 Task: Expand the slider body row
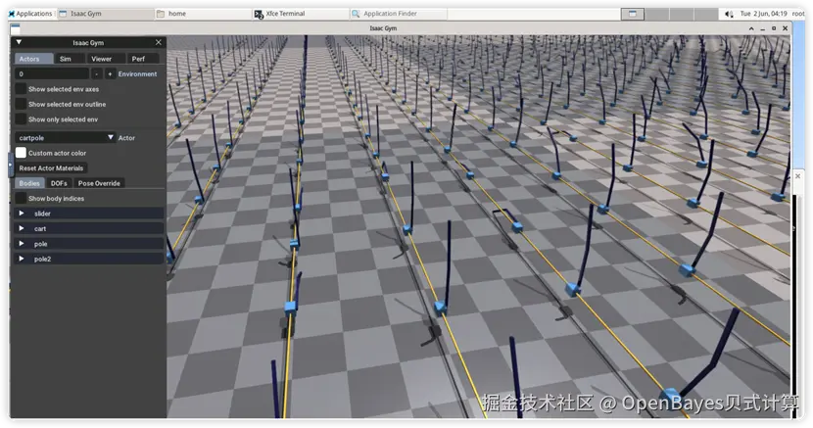(x=89, y=214)
